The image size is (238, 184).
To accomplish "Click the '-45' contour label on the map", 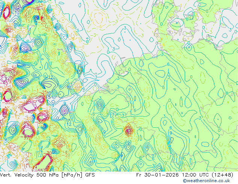I will coord(4,83).
